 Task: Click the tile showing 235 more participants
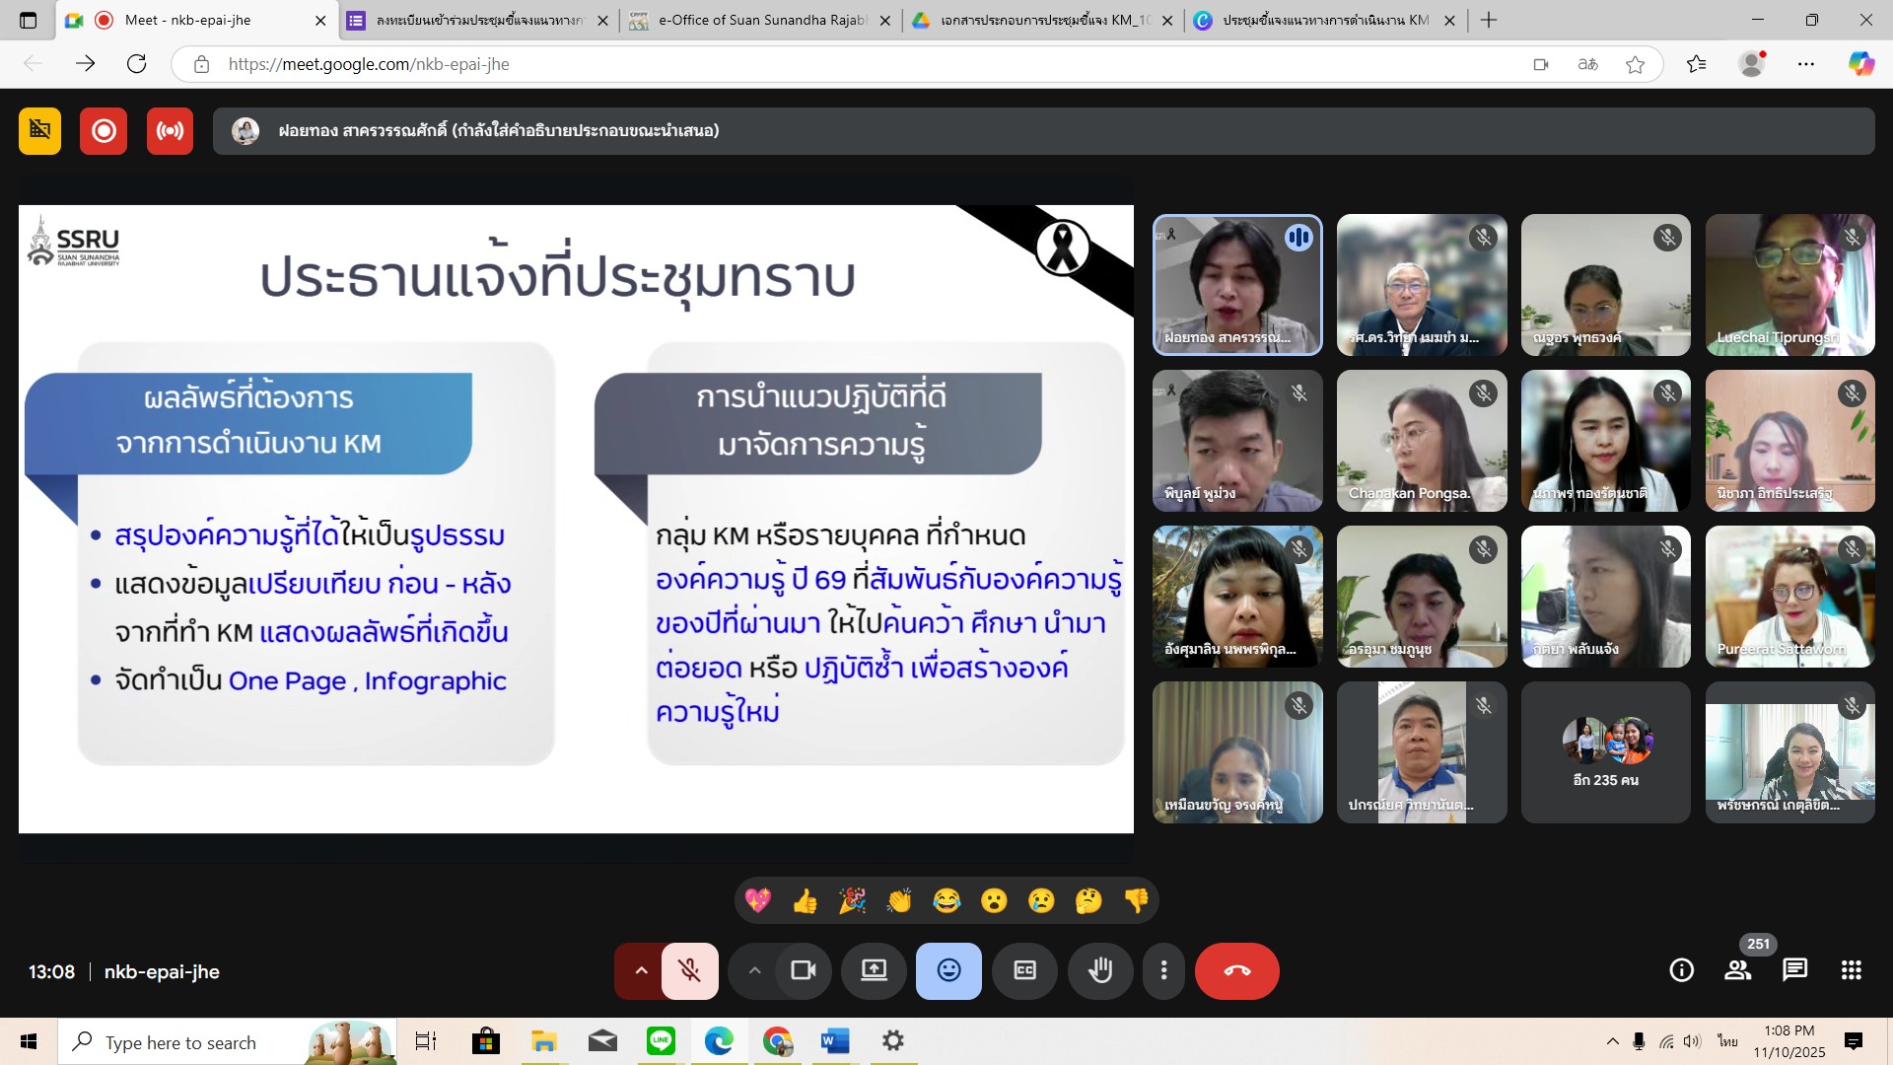[1605, 752]
